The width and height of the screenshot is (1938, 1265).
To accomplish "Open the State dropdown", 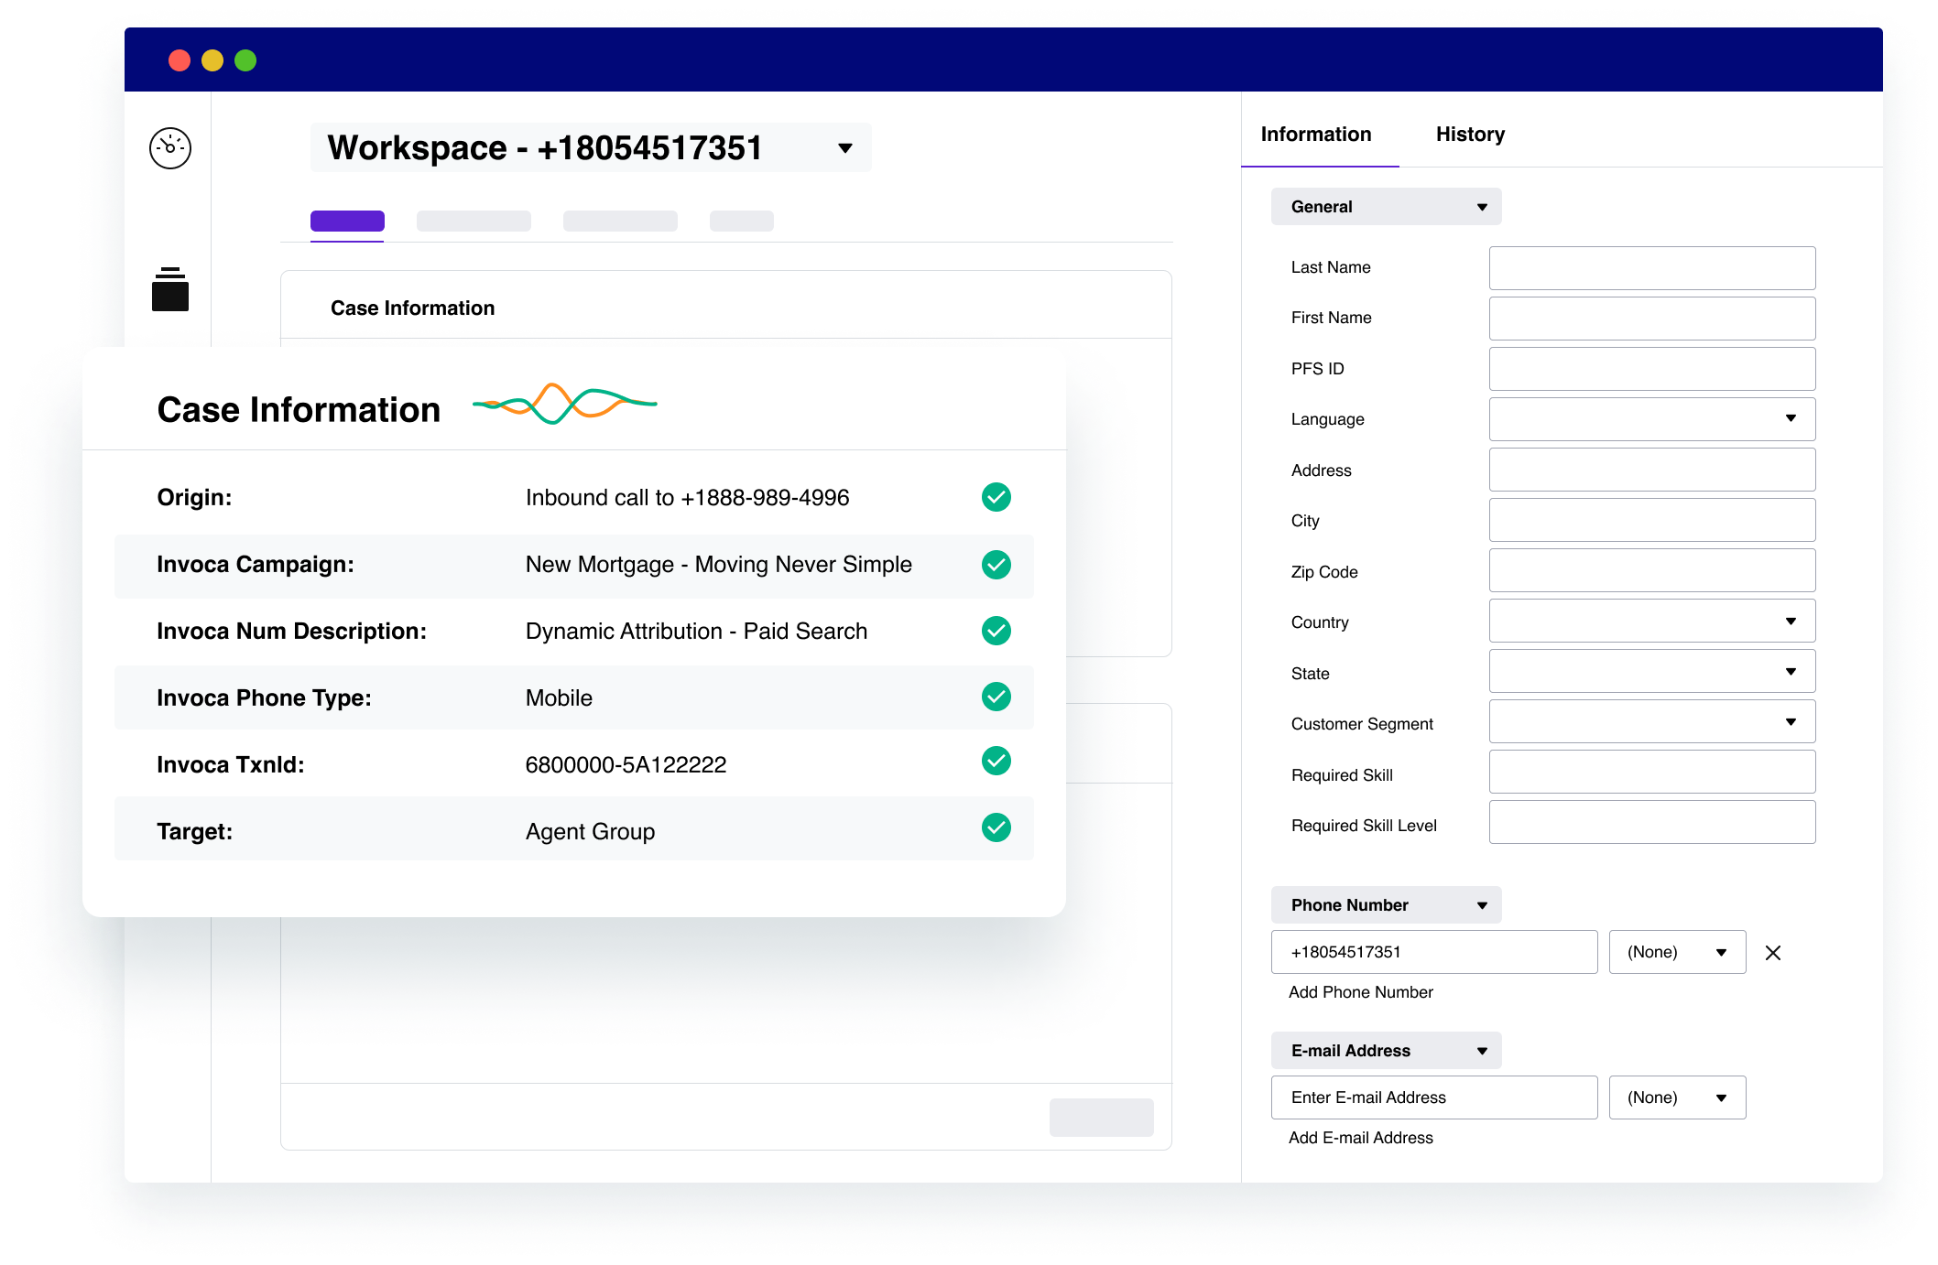I will pos(1652,672).
